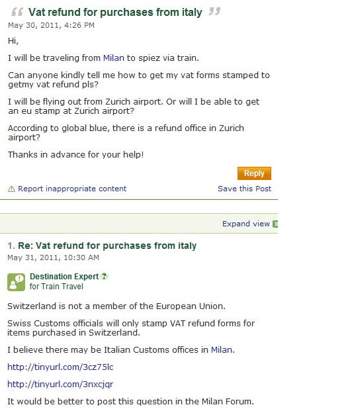This screenshot has height=411, width=350.
Task: Click the for Train Travel label
Action: point(56,287)
